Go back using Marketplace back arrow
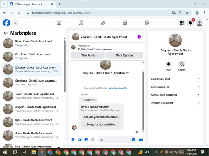209x156 pixels. (x=6, y=33)
